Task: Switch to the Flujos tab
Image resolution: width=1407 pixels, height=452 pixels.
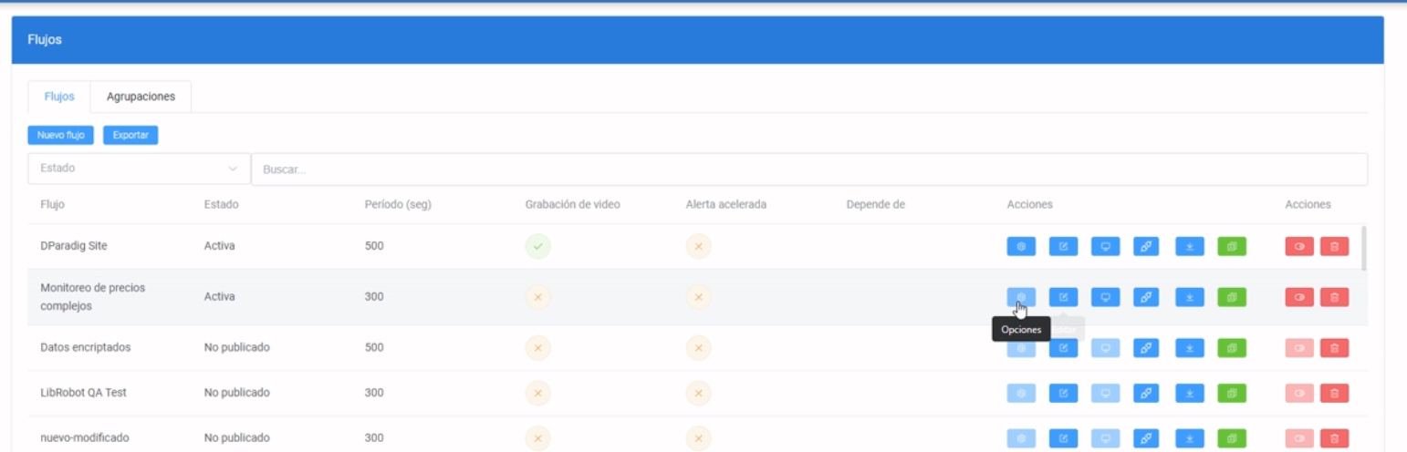Action: click(x=59, y=97)
